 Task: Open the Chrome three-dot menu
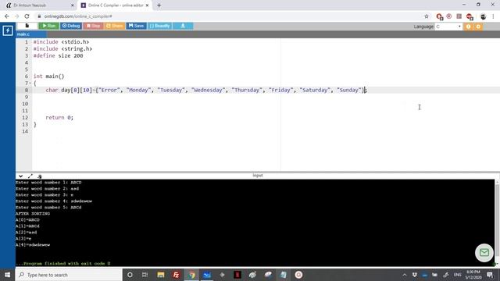click(x=493, y=16)
